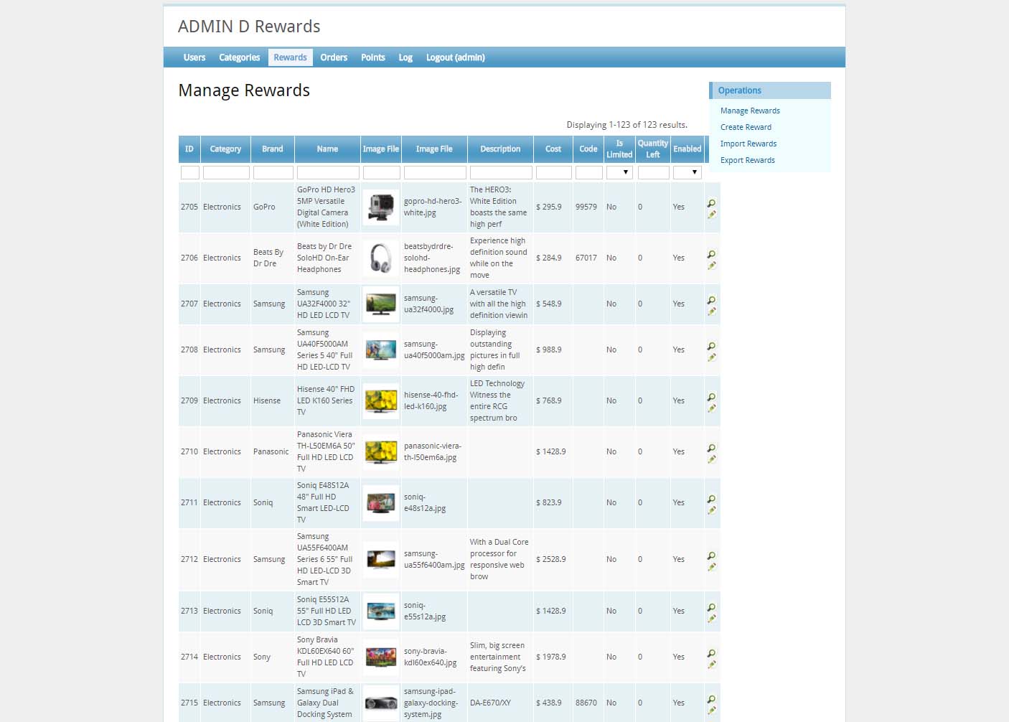
Task: Open the Points section
Action: [x=372, y=57]
